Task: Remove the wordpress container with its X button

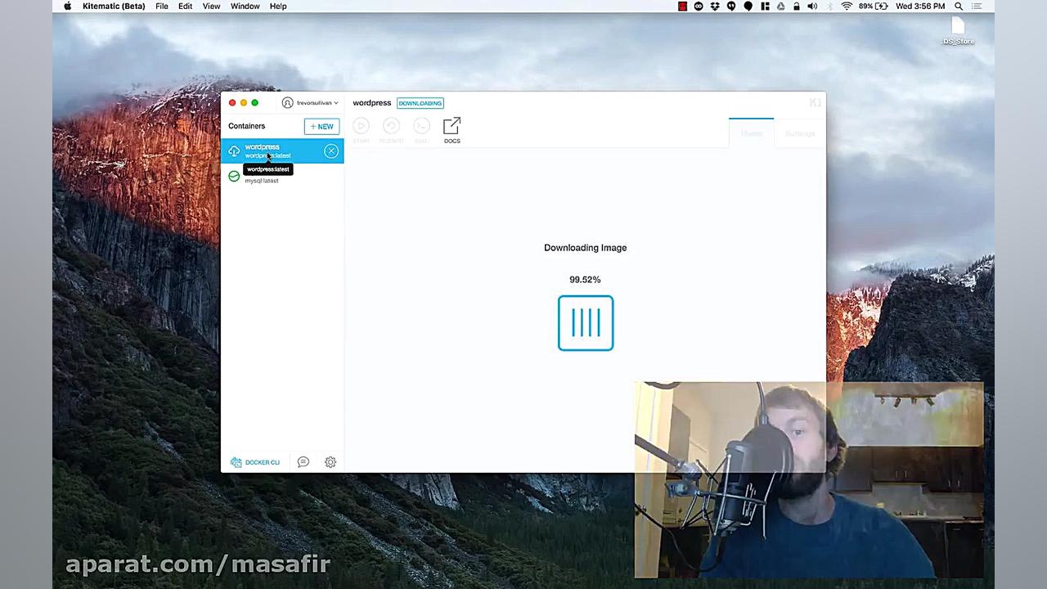Action: pos(331,151)
